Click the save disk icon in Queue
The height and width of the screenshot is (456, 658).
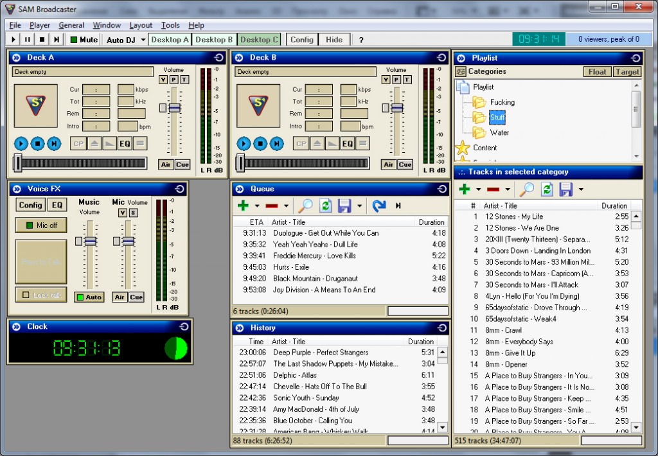tap(344, 206)
